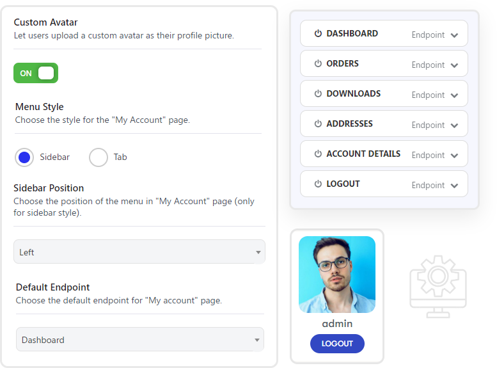Click the power icon beside ACCOUNT DETAILS
This screenshot has width=497, height=368.
pyautogui.click(x=318, y=154)
